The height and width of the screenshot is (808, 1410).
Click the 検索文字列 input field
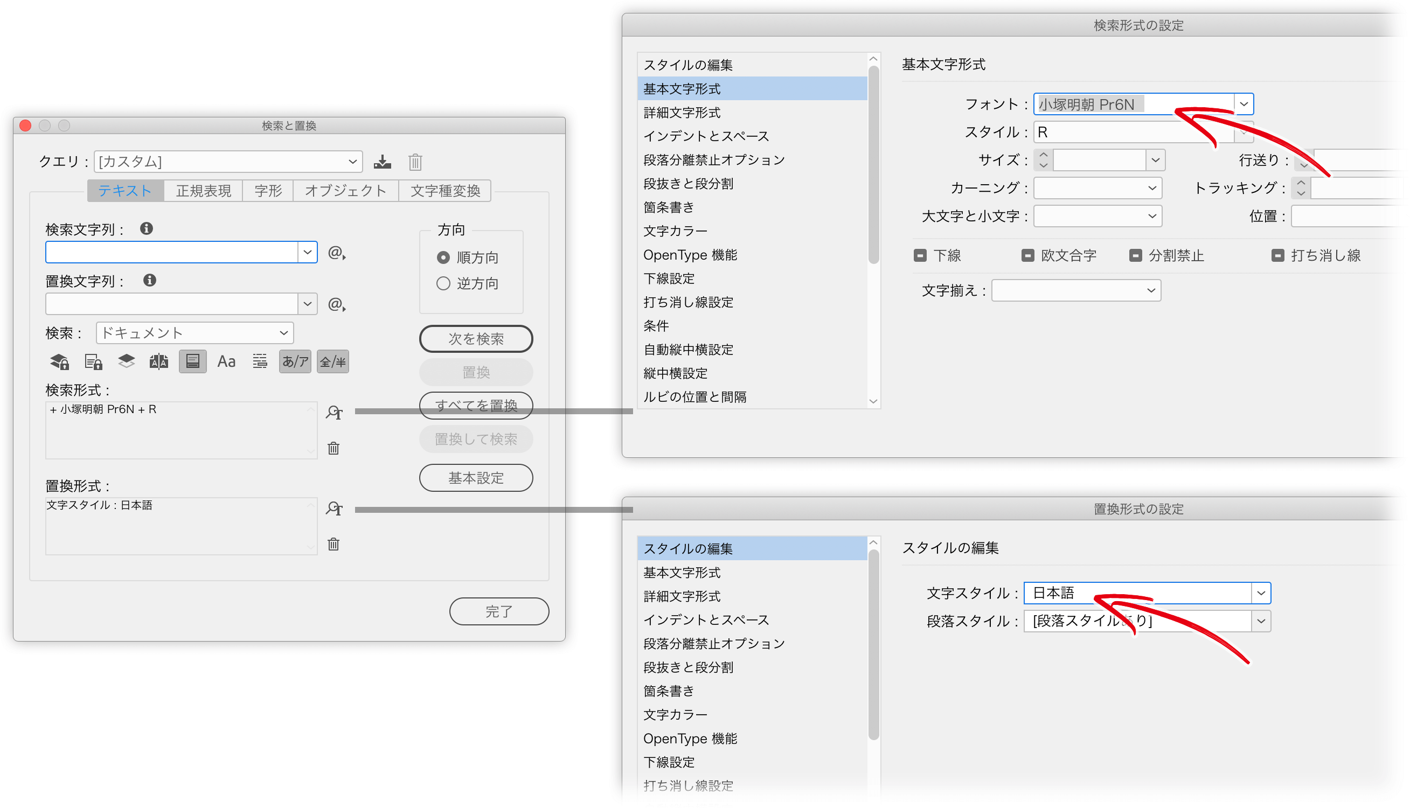coord(172,253)
